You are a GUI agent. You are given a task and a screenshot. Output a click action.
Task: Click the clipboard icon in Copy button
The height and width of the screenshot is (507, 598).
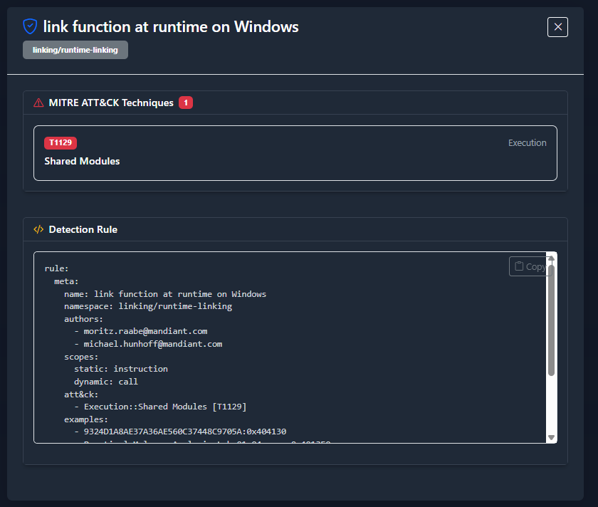click(519, 266)
